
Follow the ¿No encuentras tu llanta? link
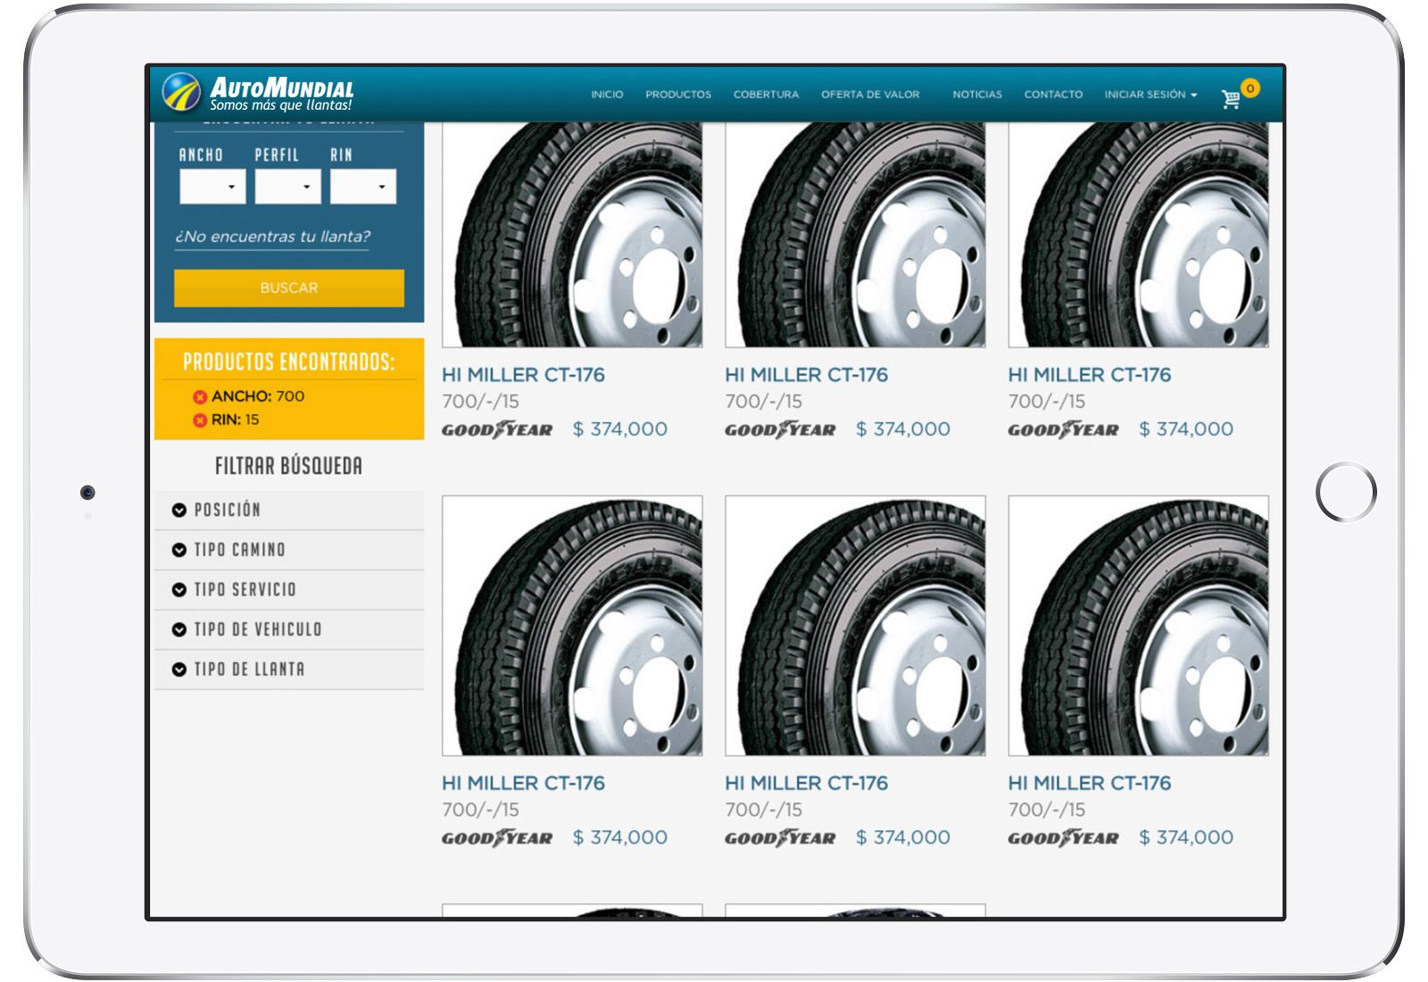coord(272,237)
